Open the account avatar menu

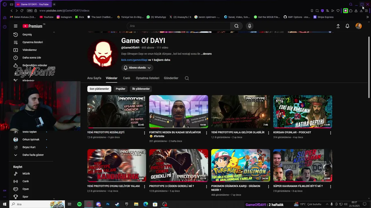point(359,26)
